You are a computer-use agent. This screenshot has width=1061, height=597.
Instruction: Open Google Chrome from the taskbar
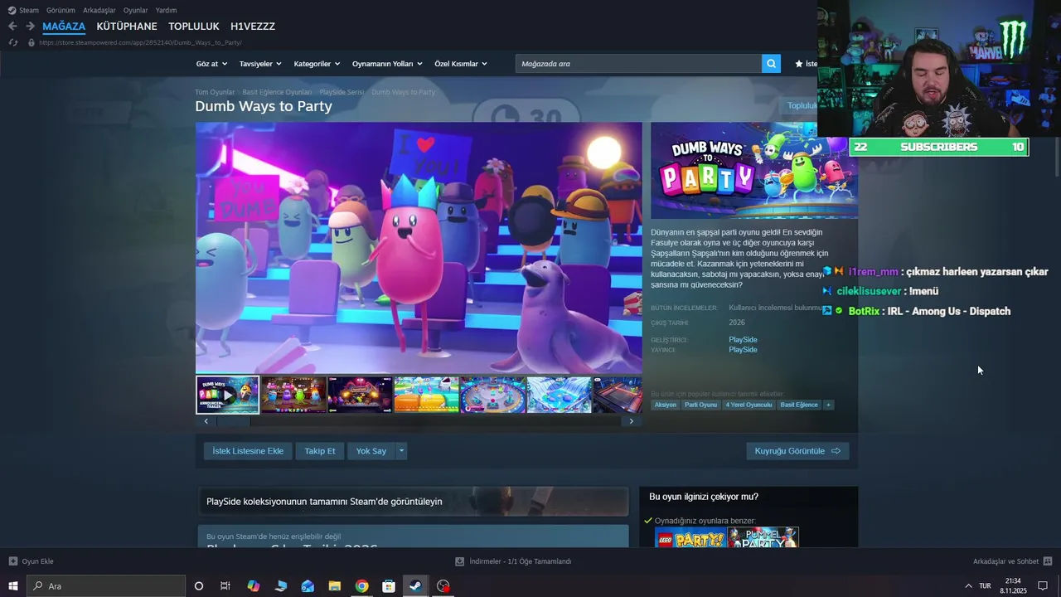(x=361, y=586)
